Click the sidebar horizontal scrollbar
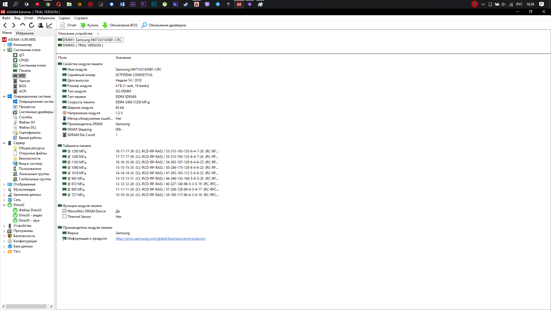Screen dimensions: 551x310 pos(26,306)
